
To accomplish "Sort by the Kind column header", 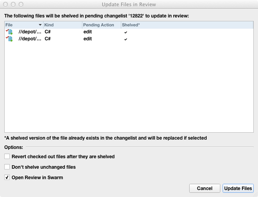I will pyautogui.click(x=62, y=25).
